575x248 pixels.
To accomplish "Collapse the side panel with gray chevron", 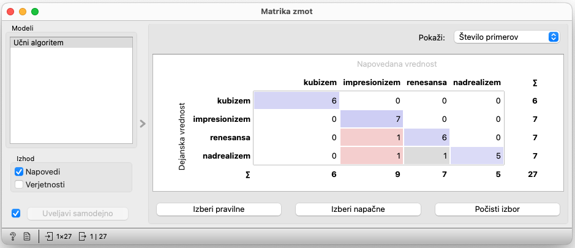I will point(143,124).
